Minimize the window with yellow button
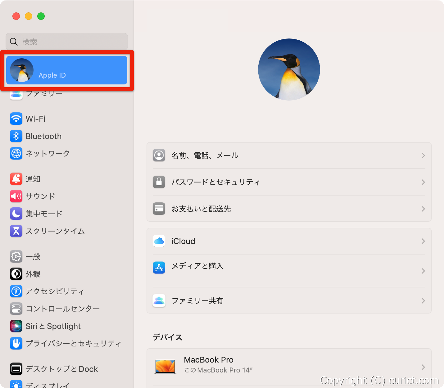 coord(29,16)
